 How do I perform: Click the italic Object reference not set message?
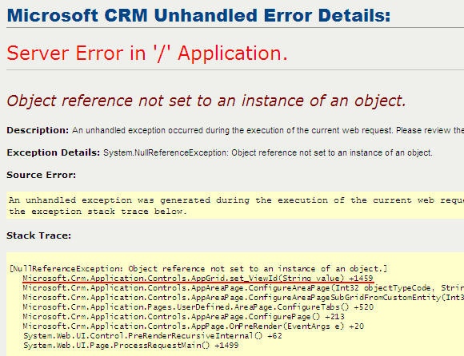tap(206, 101)
